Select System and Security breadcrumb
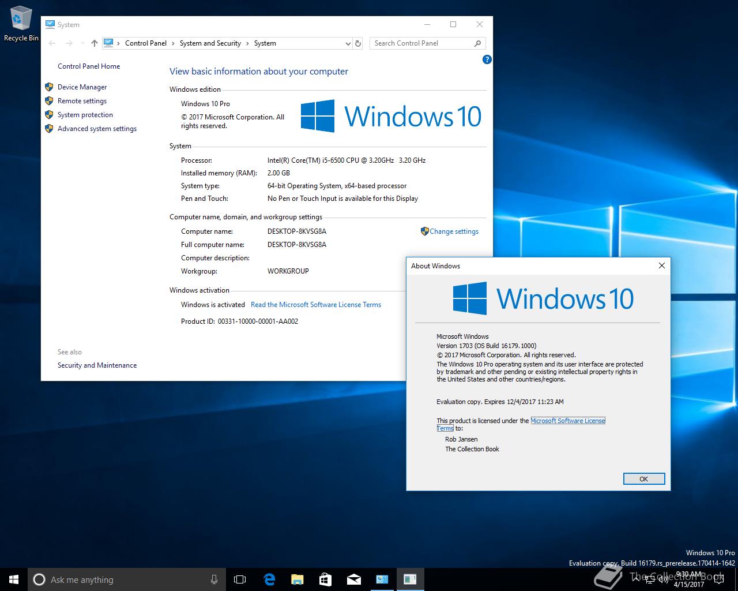Image resolution: width=738 pixels, height=591 pixels. (210, 43)
